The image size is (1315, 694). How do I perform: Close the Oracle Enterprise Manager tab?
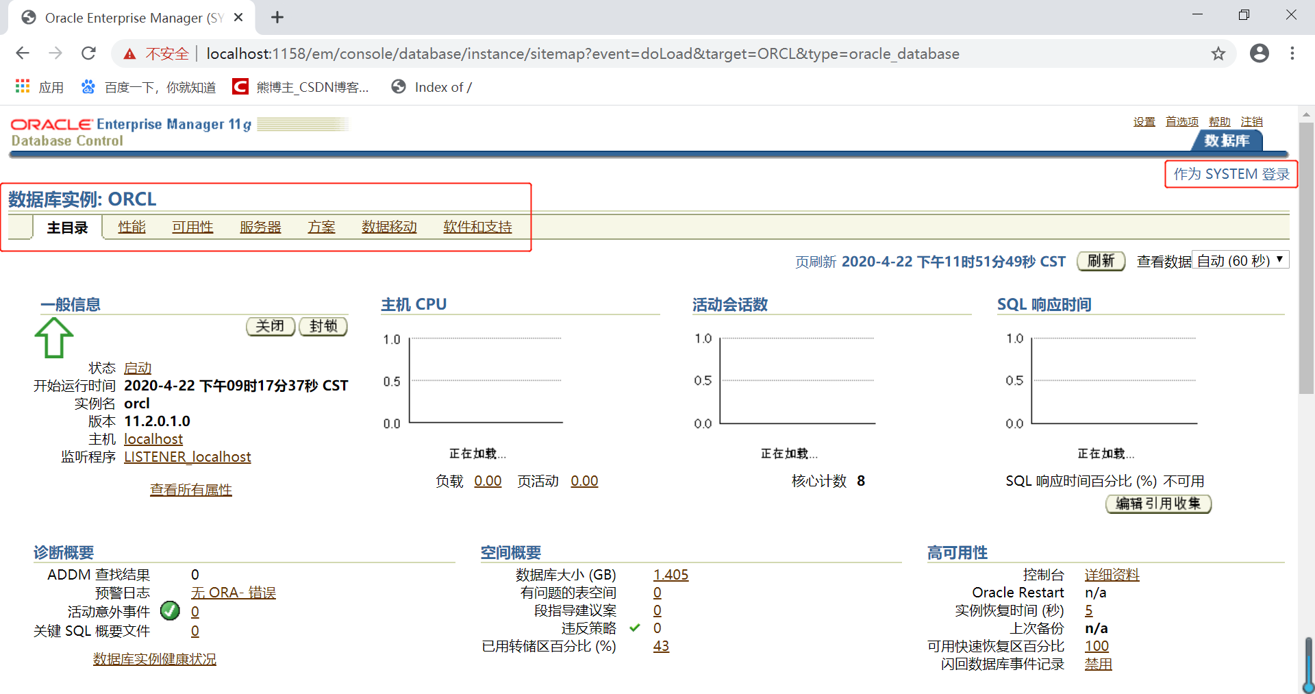pos(238,17)
